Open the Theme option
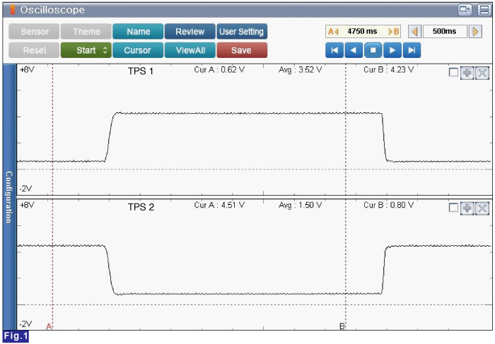The height and width of the screenshot is (344, 495). (x=86, y=32)
